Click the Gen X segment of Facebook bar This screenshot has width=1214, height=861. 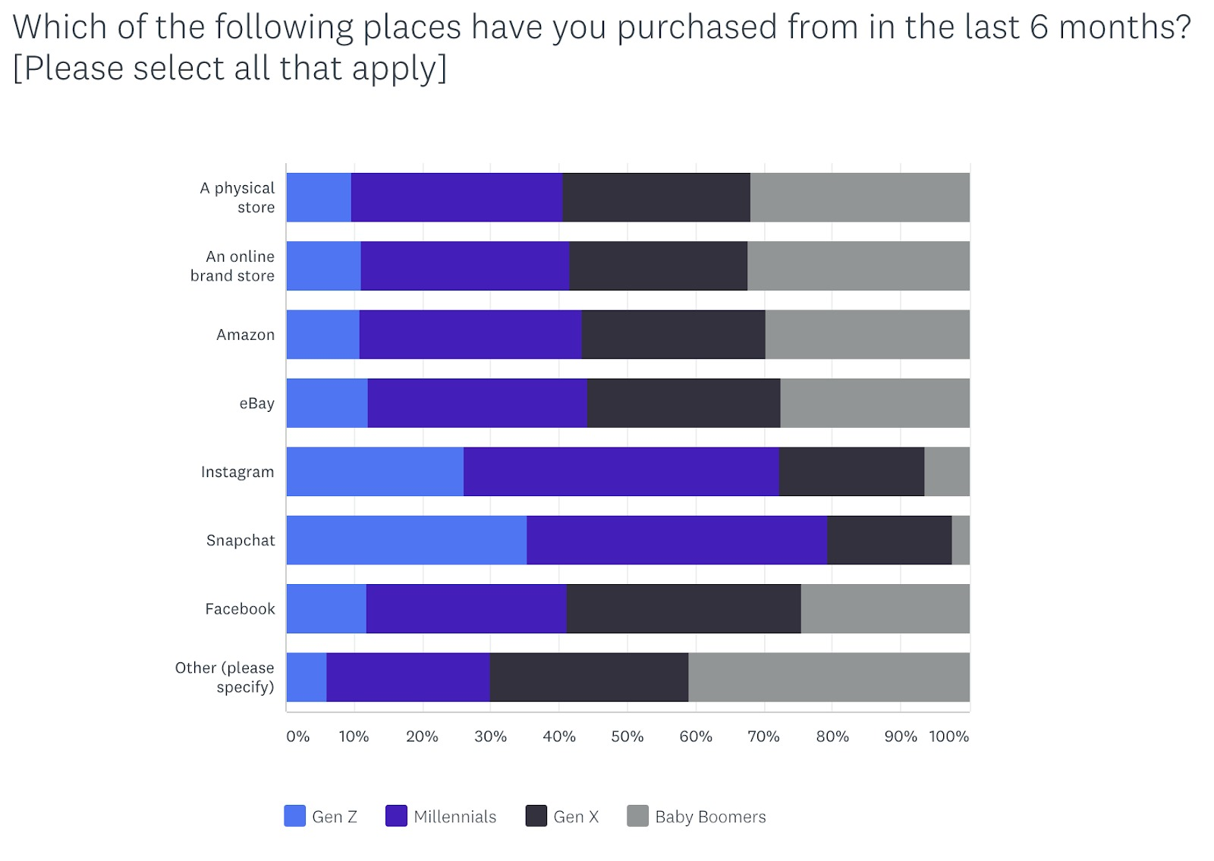coord(683,608)
